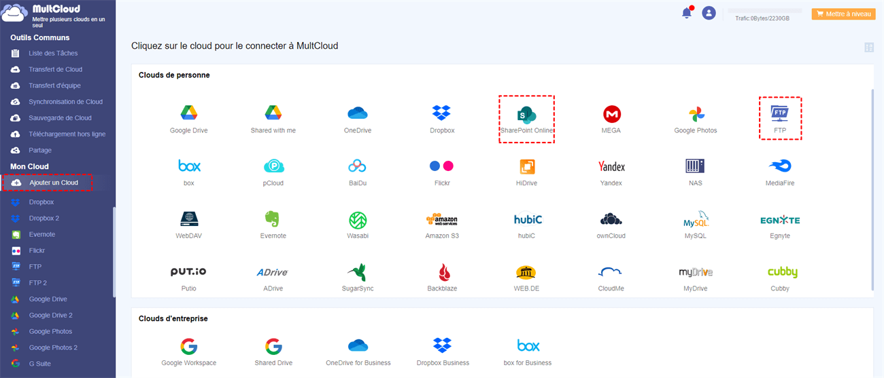
Task: Select the MySQL icon
Action: pyautogui.click(x=696, y=219)
